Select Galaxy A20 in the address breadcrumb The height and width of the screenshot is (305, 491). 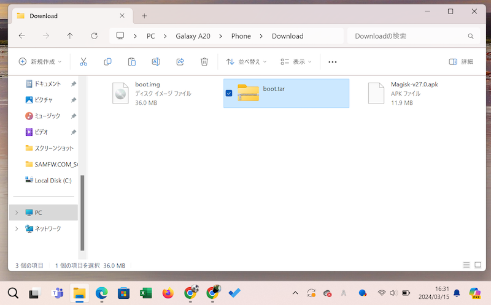193,36
